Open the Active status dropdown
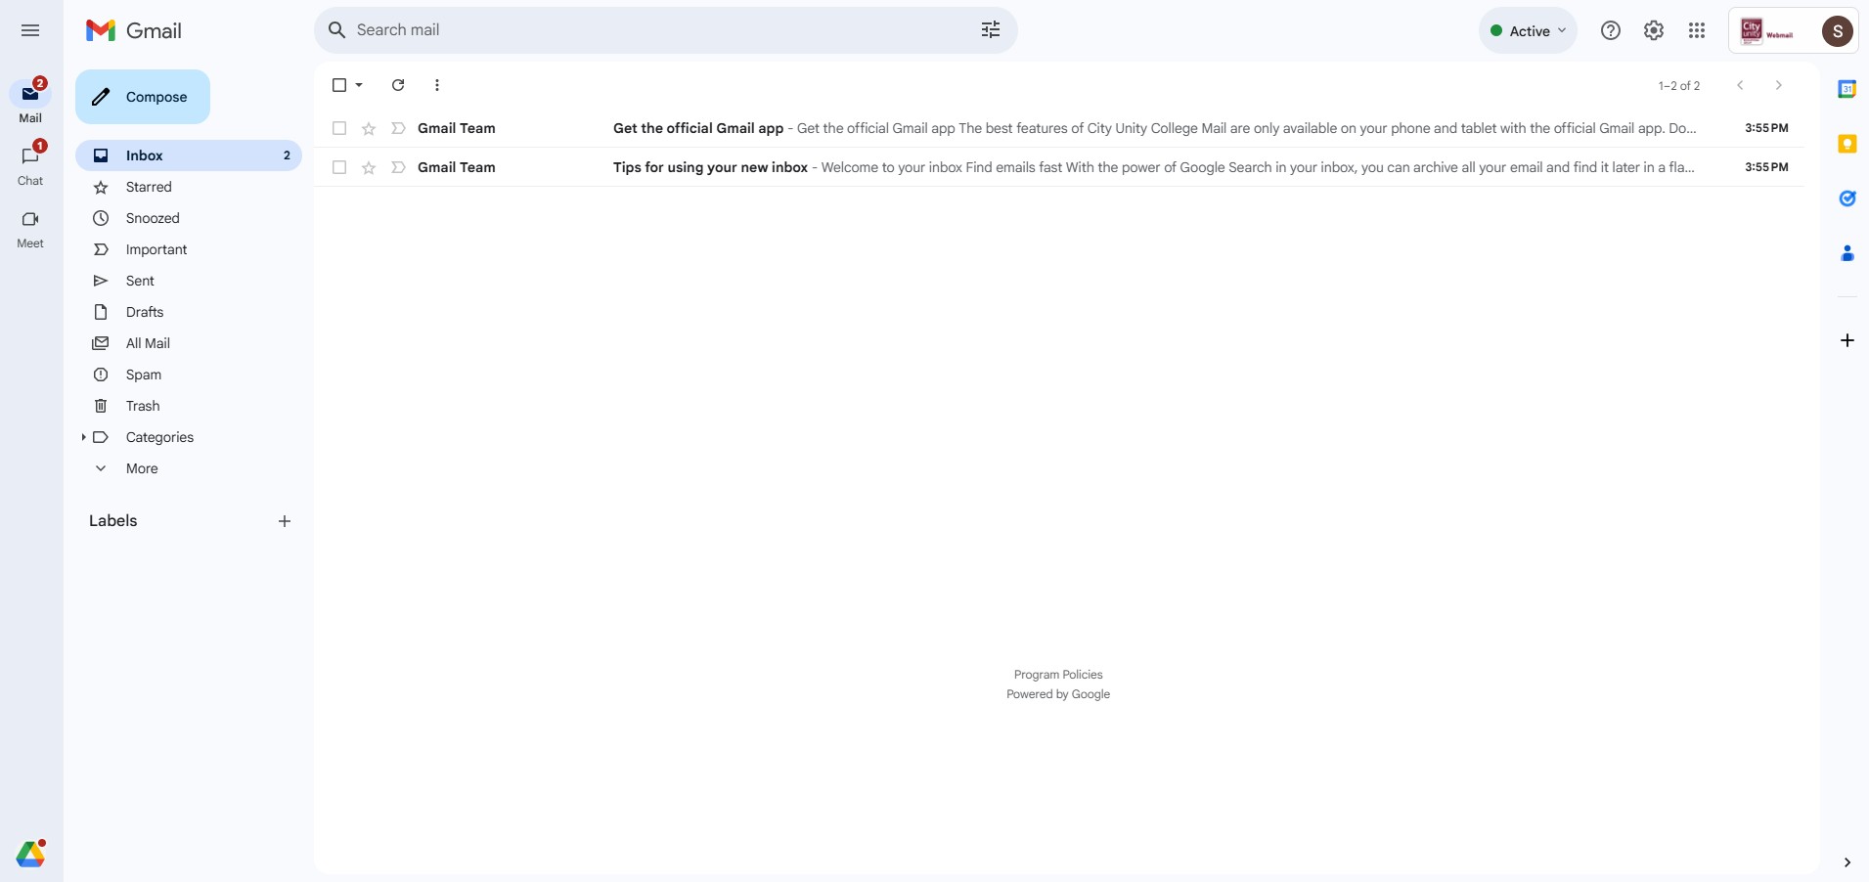1869x882 pixels. 1528,30
